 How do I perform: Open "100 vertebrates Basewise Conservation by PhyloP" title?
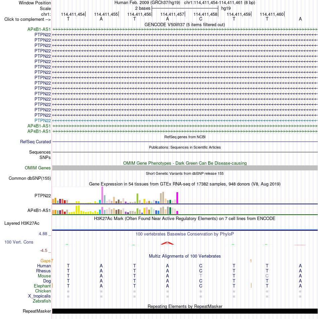point(184,234)
